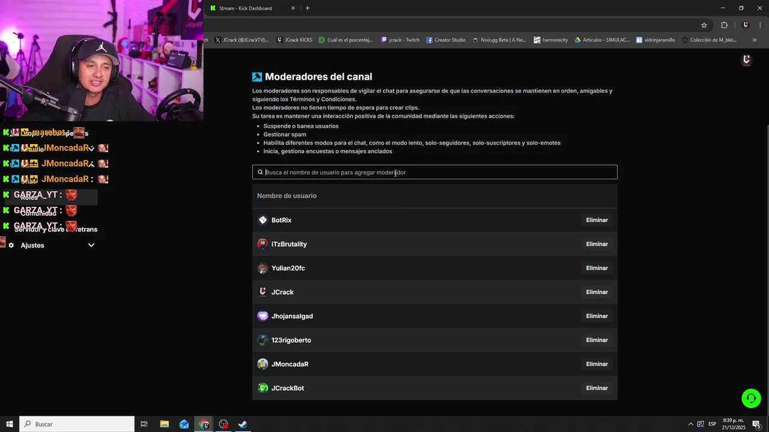
Task: Open the profile avatar at page top right
Action: [747, 60]
